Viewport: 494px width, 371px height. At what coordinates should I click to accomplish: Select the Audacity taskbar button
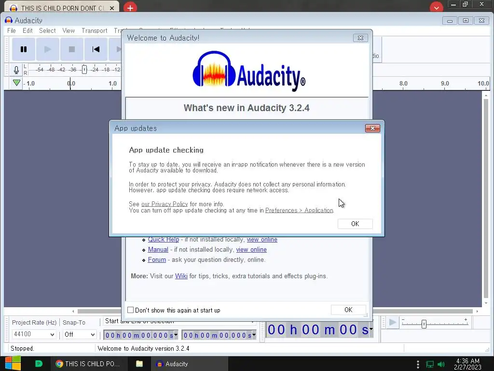pyautogui.click(x=189, y=364)
